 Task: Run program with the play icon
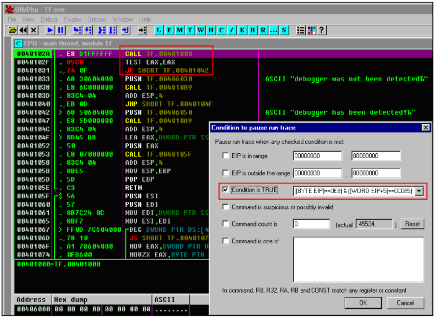pos(50,30)
